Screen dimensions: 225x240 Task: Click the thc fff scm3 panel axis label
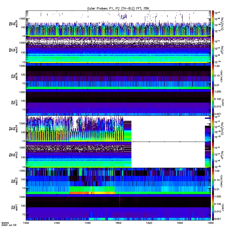(x=13, y=155)
